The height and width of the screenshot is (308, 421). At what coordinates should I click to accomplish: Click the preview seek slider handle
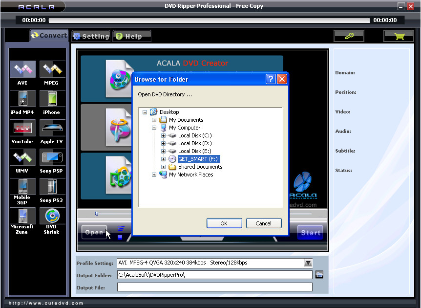pyautogui.click(x=97, y=214)
